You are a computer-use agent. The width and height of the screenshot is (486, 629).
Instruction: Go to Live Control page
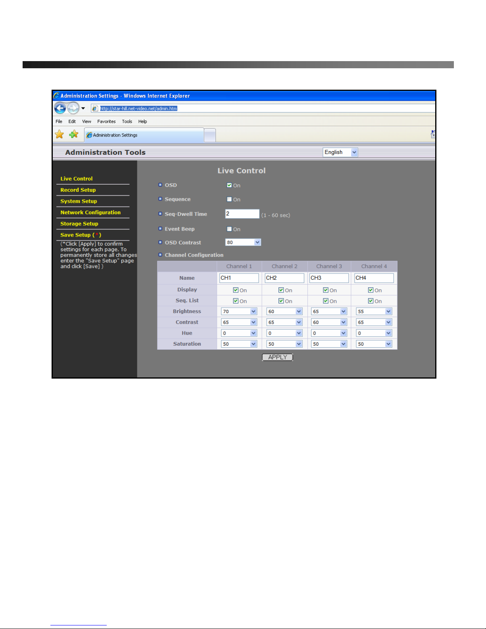point(76,179)
